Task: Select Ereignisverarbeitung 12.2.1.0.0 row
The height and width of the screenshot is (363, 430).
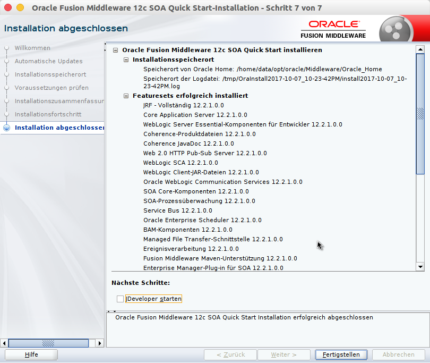Action: tap(191, 249)
